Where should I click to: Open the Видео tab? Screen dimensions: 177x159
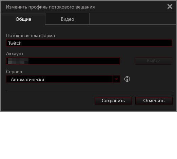point(67,19)
